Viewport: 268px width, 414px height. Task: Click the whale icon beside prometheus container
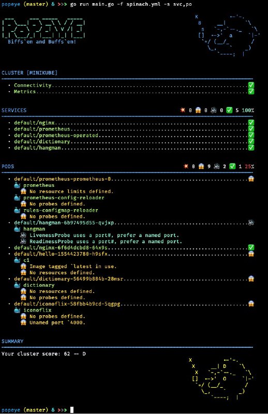[x=17, y=185]
